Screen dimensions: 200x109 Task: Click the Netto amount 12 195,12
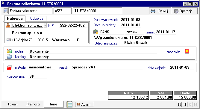128,97
